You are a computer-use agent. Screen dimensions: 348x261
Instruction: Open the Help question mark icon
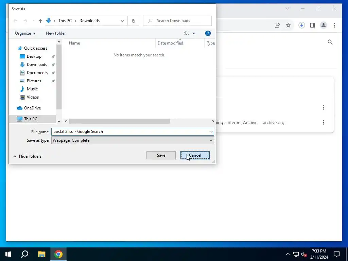(x=208, y=33)
